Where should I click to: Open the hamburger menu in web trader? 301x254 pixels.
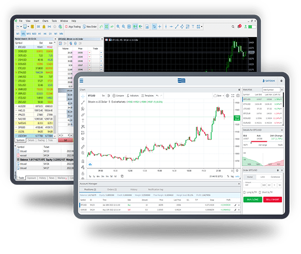(81, 80)
